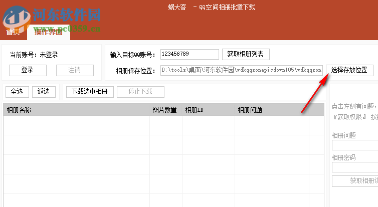
Task: Focus the 相册问题 text box on right panel
Action: pyautogui.click(x=355, y=145)
